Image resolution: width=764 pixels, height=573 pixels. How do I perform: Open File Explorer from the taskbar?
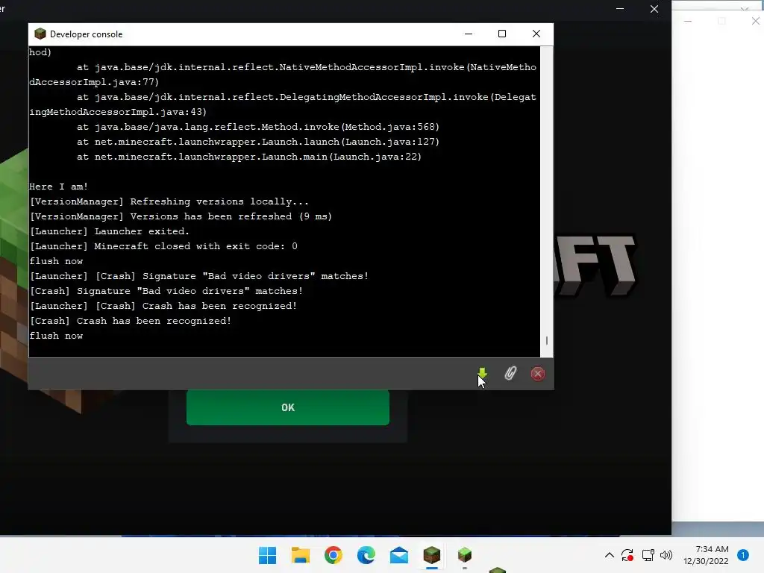click(300, 555)
